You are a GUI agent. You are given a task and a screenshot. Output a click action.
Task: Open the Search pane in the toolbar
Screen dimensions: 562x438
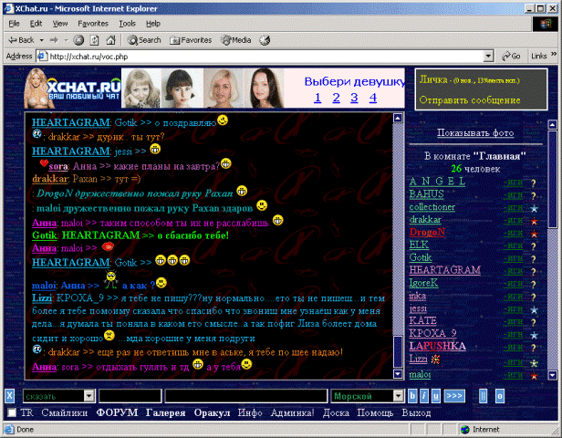[x=144, y=40]
